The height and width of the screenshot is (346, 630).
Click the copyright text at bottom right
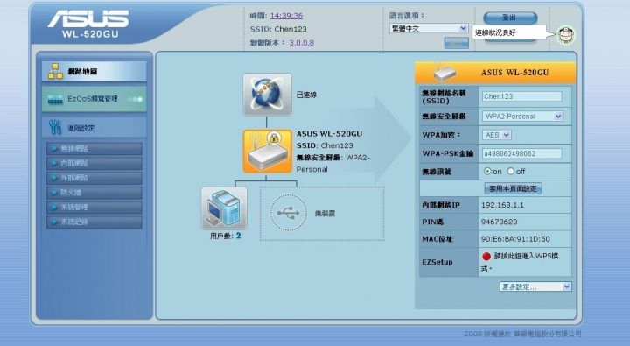coord(522,334)
